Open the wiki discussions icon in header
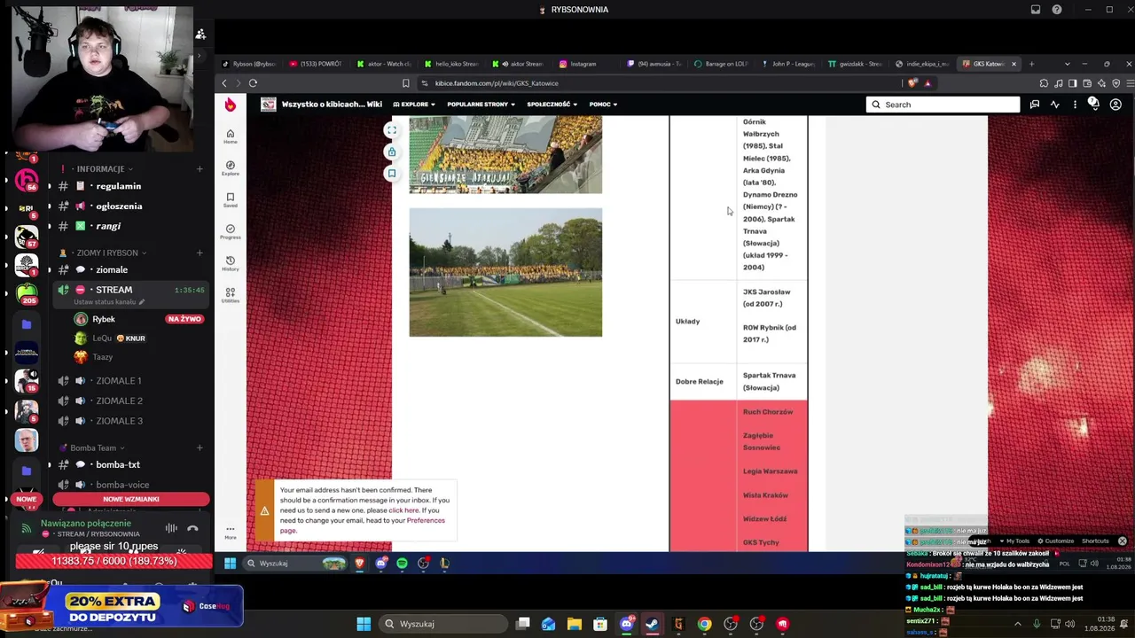Screen dimensions: 1135x638 click(x=1035, y=105)
